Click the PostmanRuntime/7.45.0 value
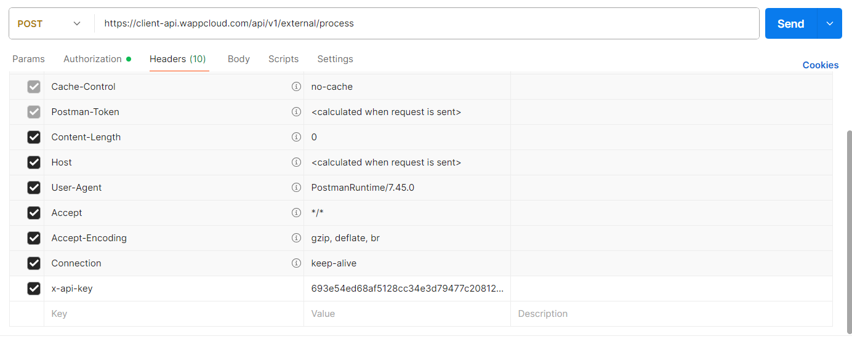The height and width of the screenshot is (339, 852). point(363,188)
